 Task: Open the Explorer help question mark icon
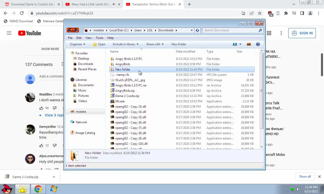(x=258, y=44)
